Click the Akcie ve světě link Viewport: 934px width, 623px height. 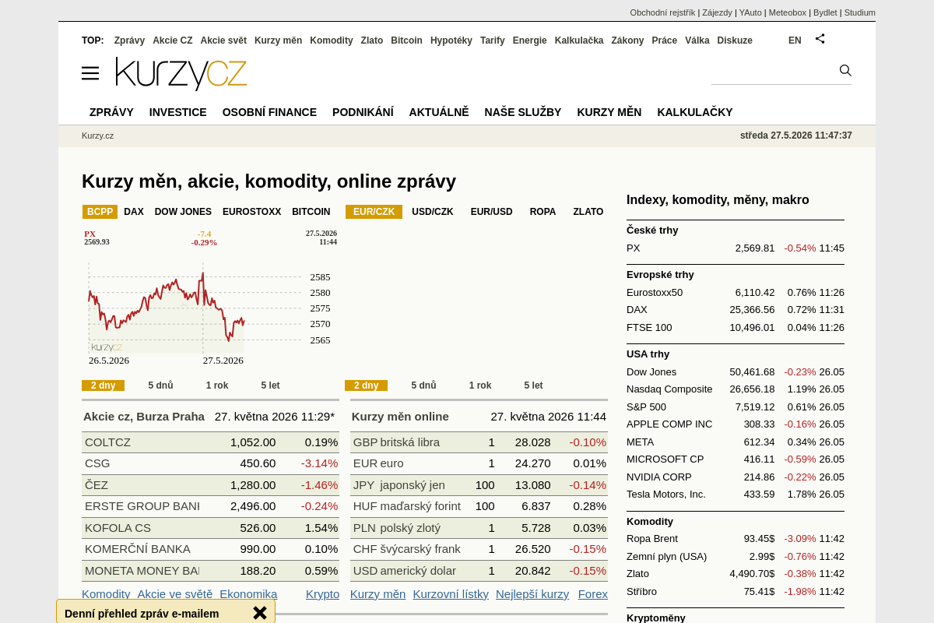[175, 594]
